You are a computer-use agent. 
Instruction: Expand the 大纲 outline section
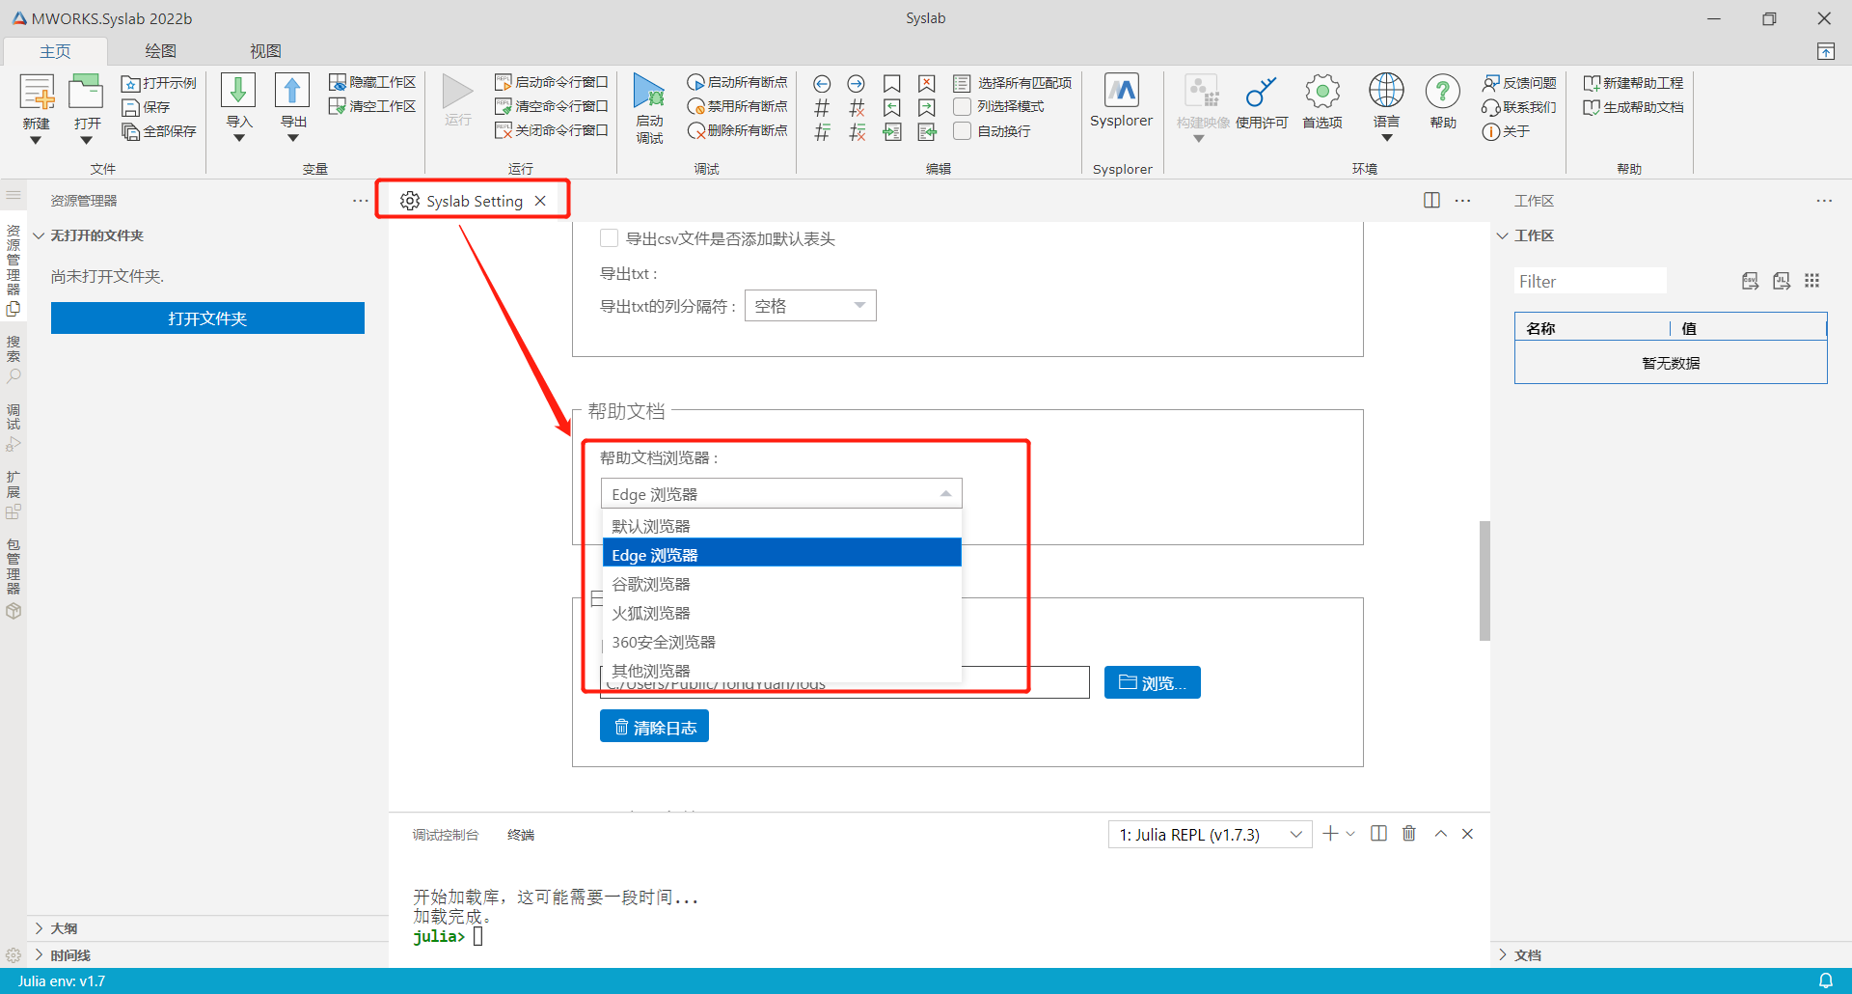click(40, 928)
